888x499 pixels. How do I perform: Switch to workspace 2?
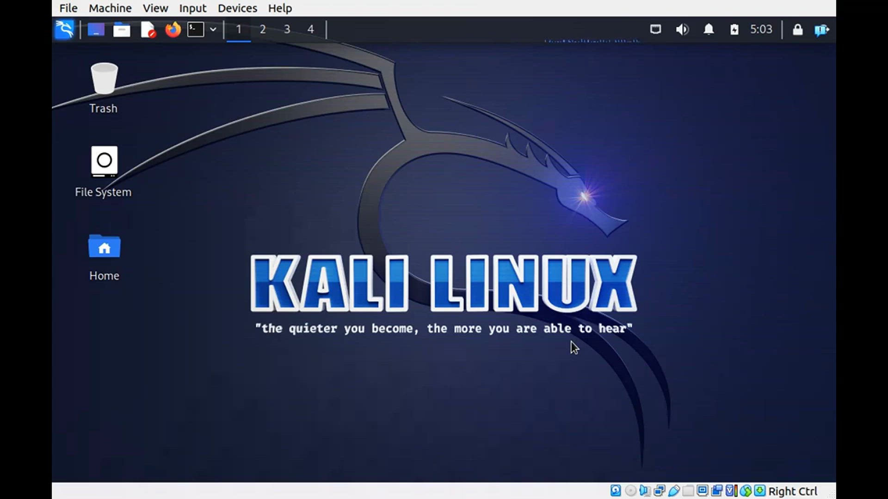pyautogui.click(x=263, y=30)
